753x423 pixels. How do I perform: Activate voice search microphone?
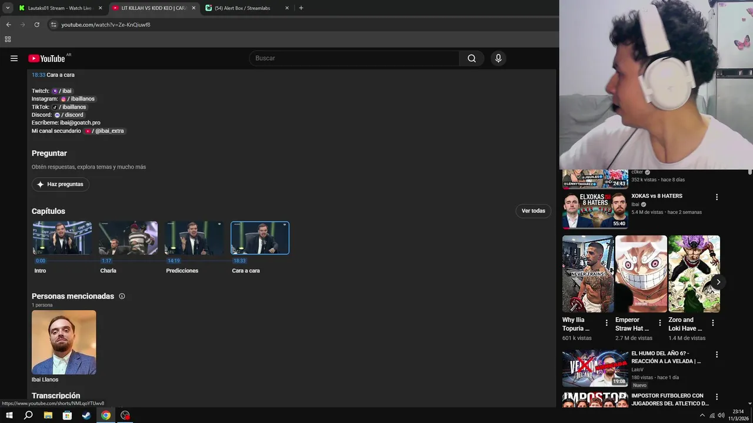pos(498,58)
